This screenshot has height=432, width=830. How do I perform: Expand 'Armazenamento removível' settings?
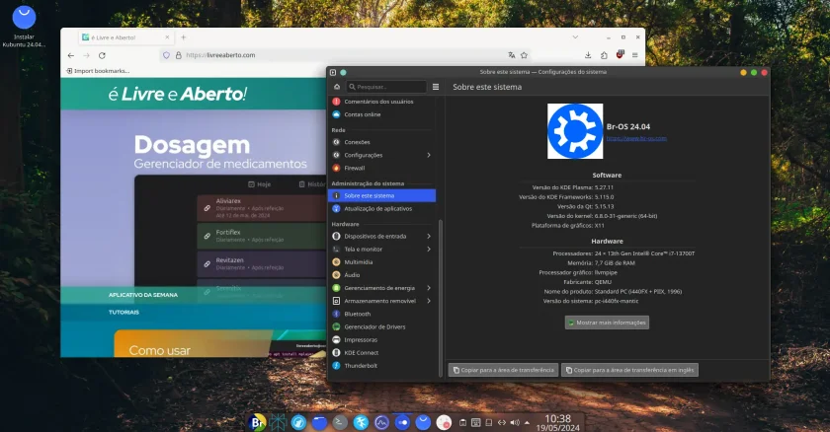pos(381,301)
